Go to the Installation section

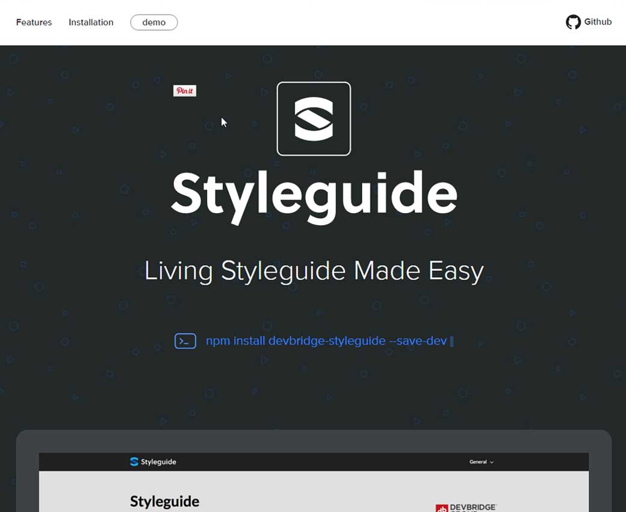tap(91, 22)
